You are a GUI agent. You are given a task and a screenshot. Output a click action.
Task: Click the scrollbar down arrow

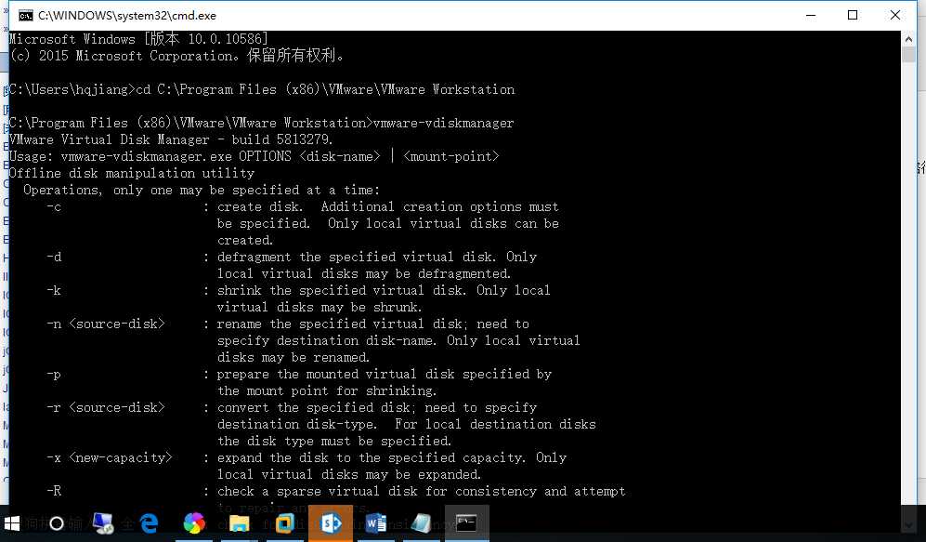908,524
